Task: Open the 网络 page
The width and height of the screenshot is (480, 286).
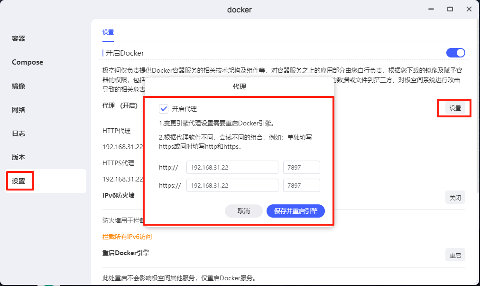Action: point(18,110)
